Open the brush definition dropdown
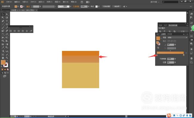 pos(70,7)
